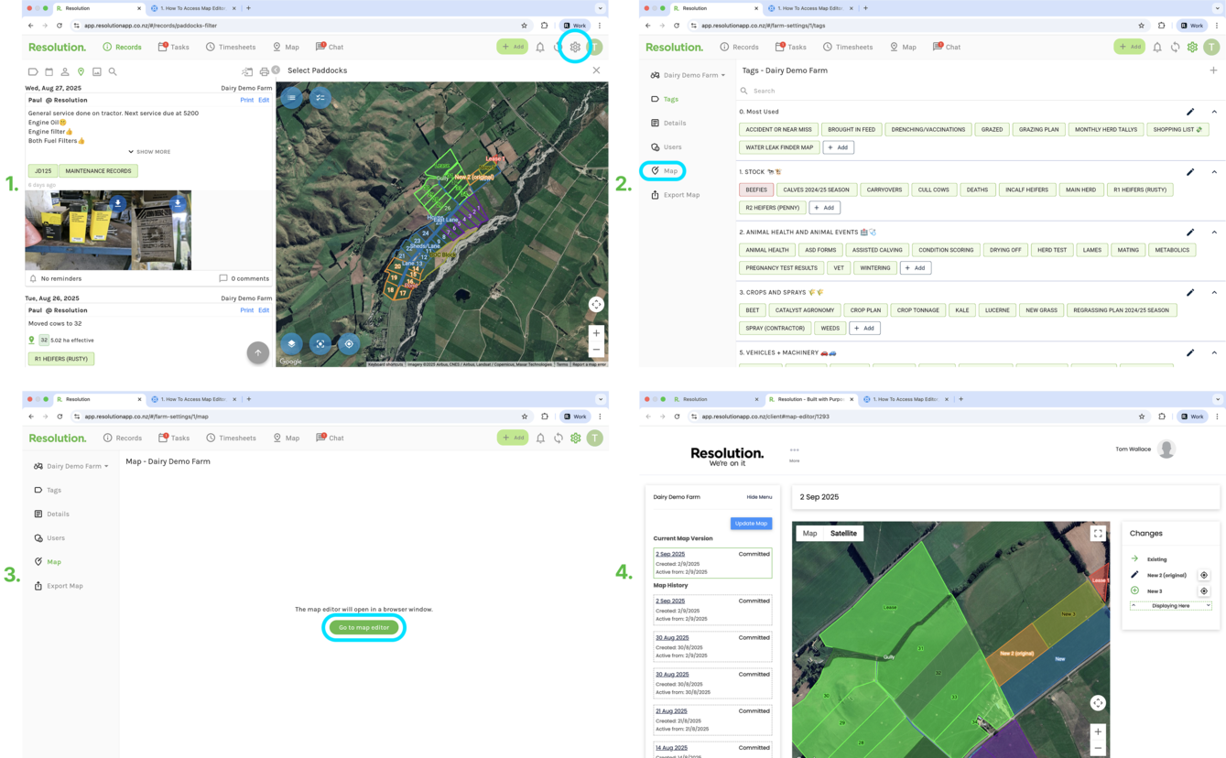Toggle fullscreen on the map editor map
Screen dimensions: 1226x758
point(1098,534)
